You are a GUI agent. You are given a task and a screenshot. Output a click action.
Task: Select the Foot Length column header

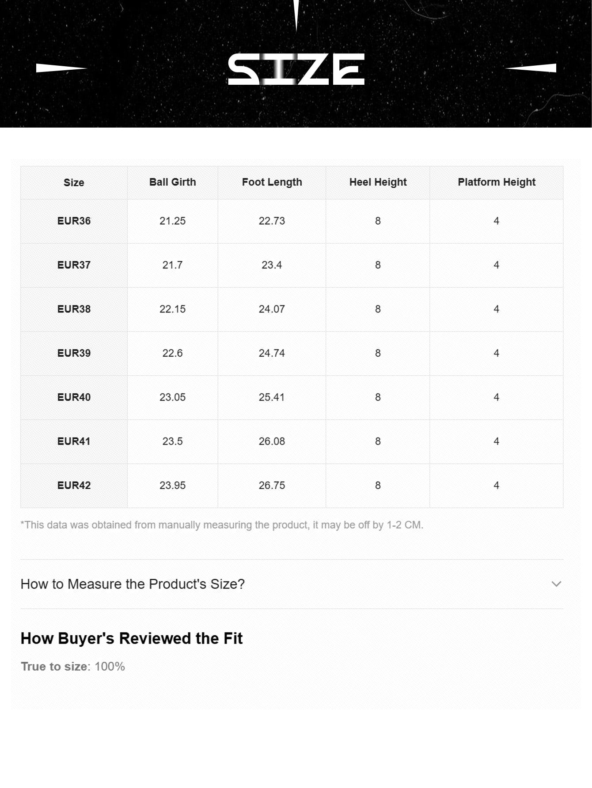coord(272,182)
